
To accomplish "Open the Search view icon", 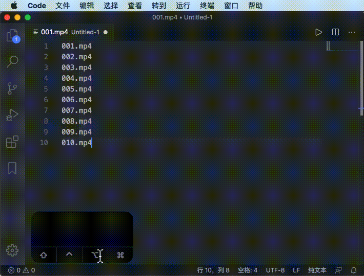I will [x=12, y=61].
